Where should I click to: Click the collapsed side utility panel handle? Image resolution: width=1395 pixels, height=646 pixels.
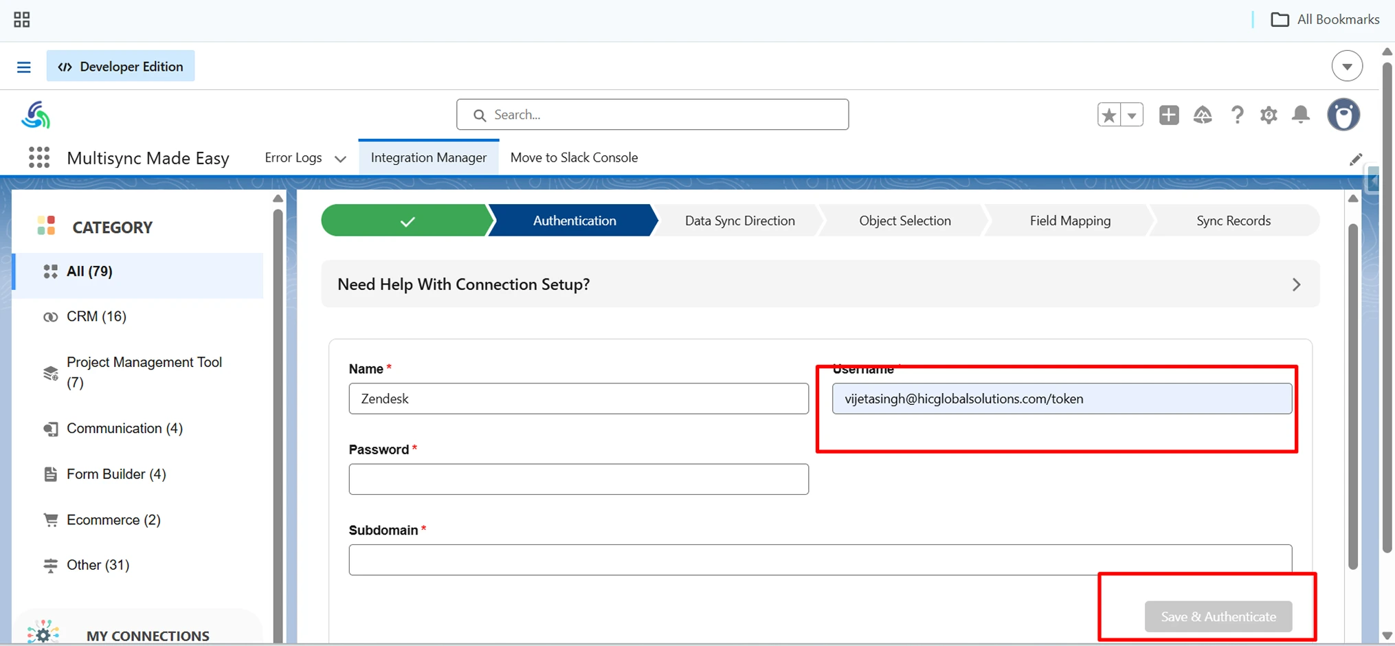[1372, 181]
